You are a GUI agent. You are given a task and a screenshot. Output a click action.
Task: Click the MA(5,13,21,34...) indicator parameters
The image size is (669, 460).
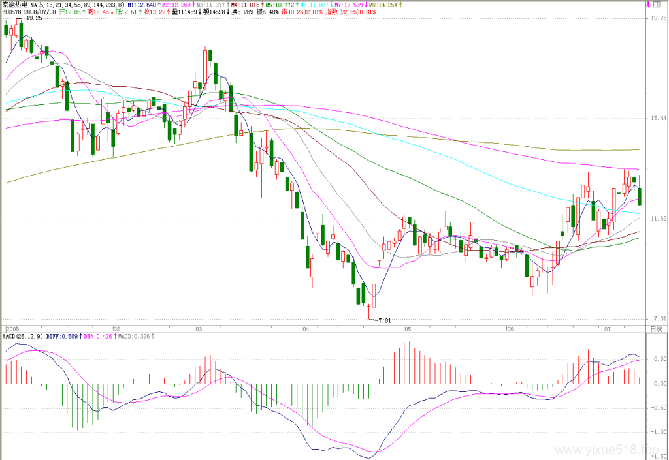(77, 5)
